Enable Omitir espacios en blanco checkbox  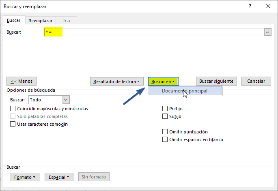tap(165, 139)
